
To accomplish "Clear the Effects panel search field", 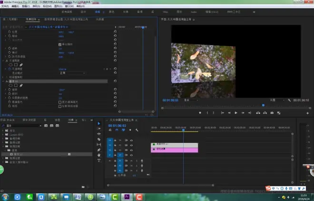I will pos(40,126).
